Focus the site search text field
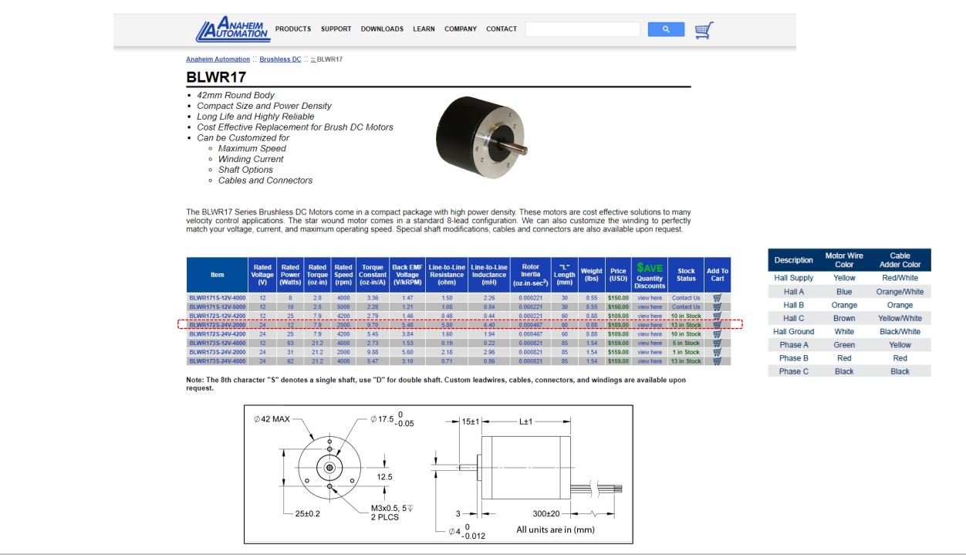 pos(583,29)
